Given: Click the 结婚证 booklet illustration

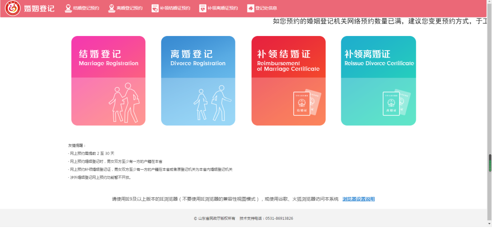Looking at the screenshot, I should click(x=307, y=102).
